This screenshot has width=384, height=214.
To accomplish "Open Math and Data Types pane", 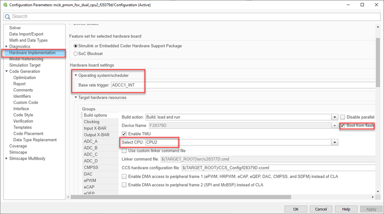I will point(28,40).
